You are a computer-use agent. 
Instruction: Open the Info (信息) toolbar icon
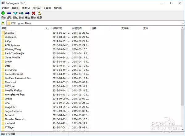coord(39,13)
